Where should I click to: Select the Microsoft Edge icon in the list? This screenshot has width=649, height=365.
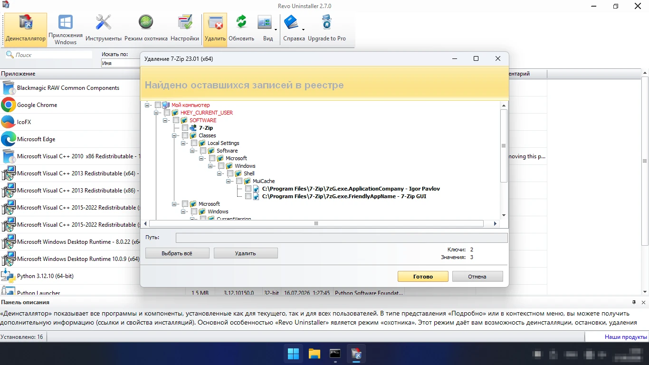click(x=9, y=139)
